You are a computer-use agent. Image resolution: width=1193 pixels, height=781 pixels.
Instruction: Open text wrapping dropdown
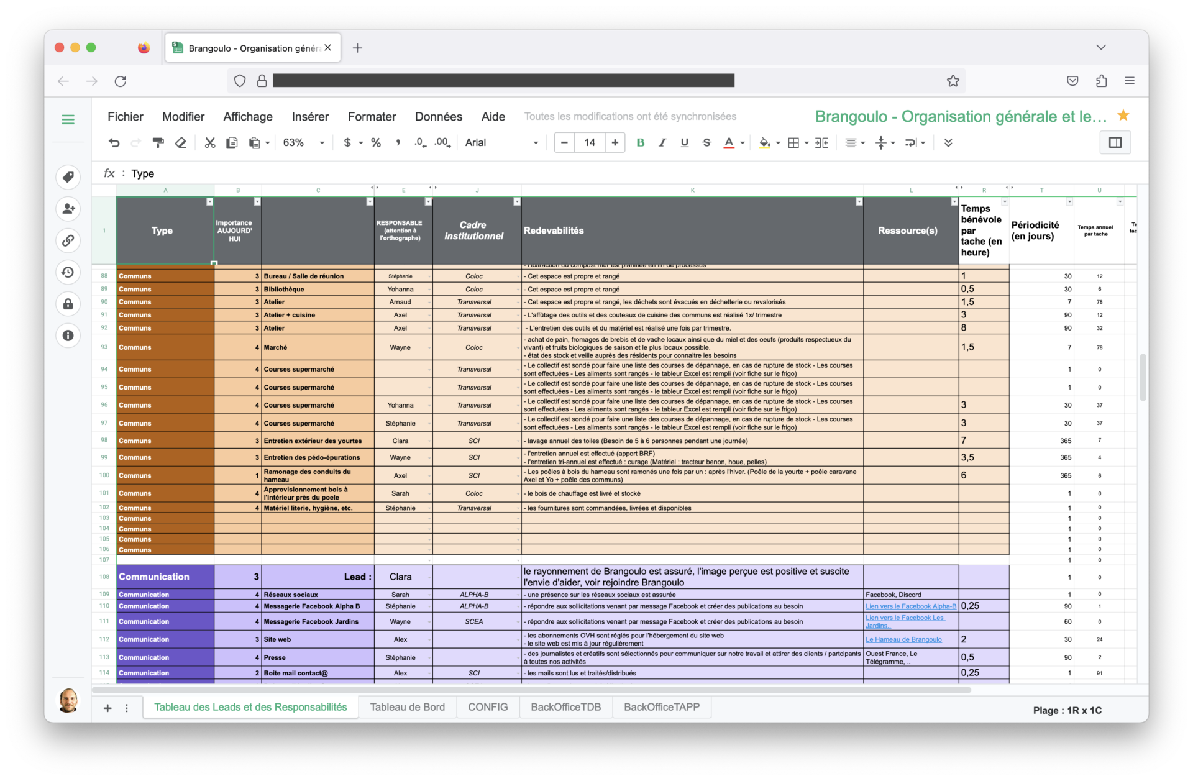(915, 142)
